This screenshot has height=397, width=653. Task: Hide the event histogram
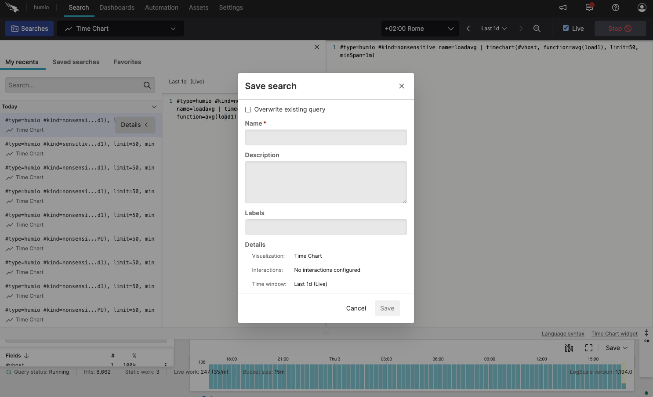(x=569, y=347)
